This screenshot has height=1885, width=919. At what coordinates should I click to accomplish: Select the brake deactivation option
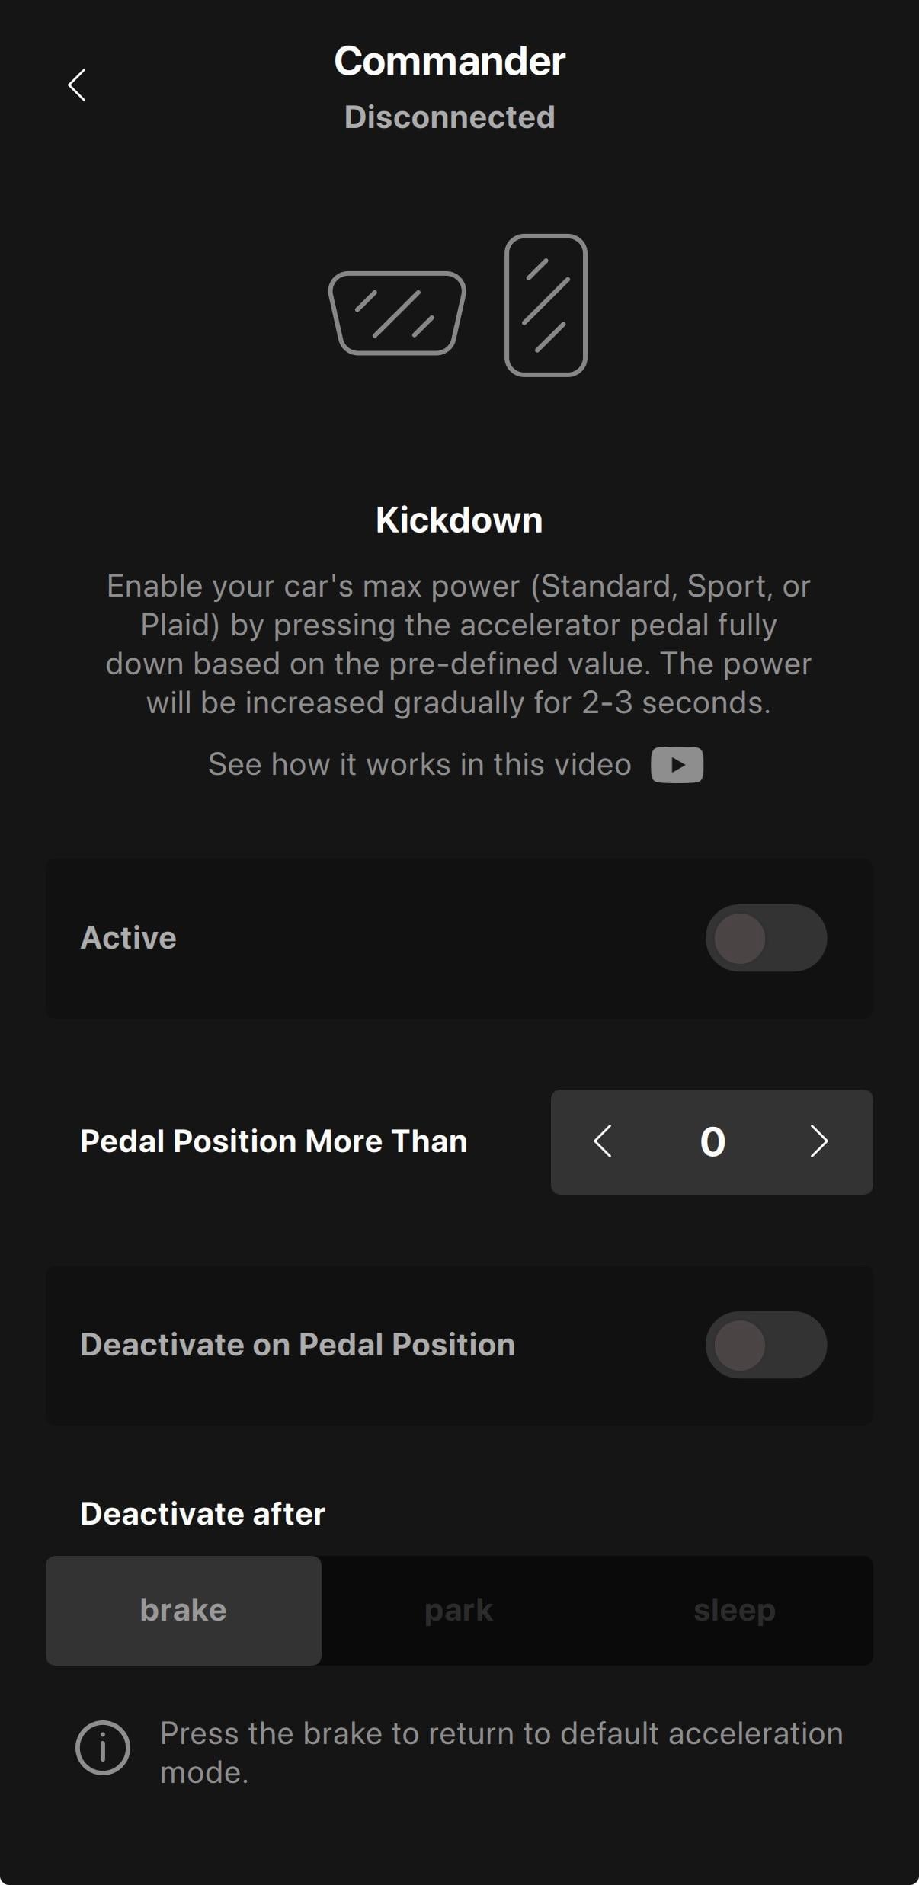(x=184, y=1610)
